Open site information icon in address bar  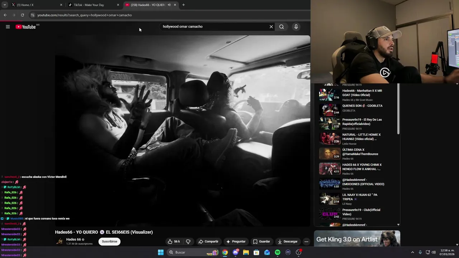[33, 15]
